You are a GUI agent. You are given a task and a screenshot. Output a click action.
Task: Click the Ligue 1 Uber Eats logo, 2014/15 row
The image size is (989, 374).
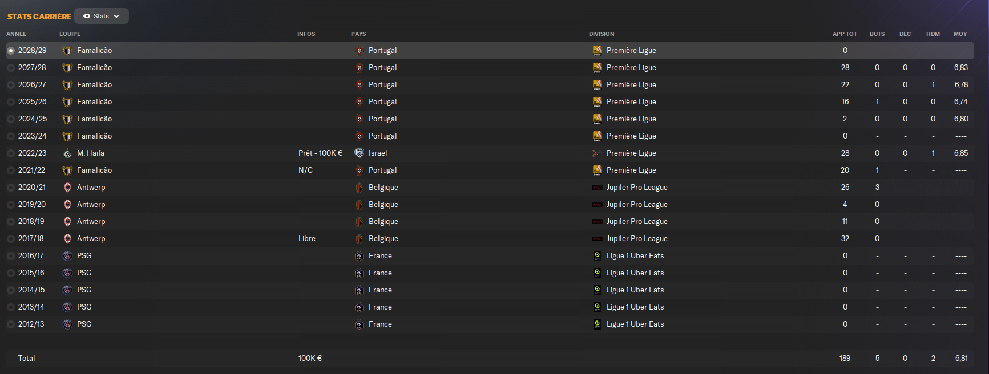tap(597, 290)
